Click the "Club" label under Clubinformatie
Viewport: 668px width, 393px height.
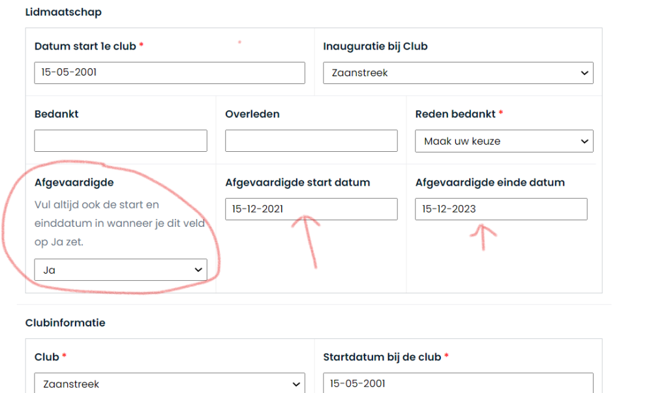pos(46,357)
